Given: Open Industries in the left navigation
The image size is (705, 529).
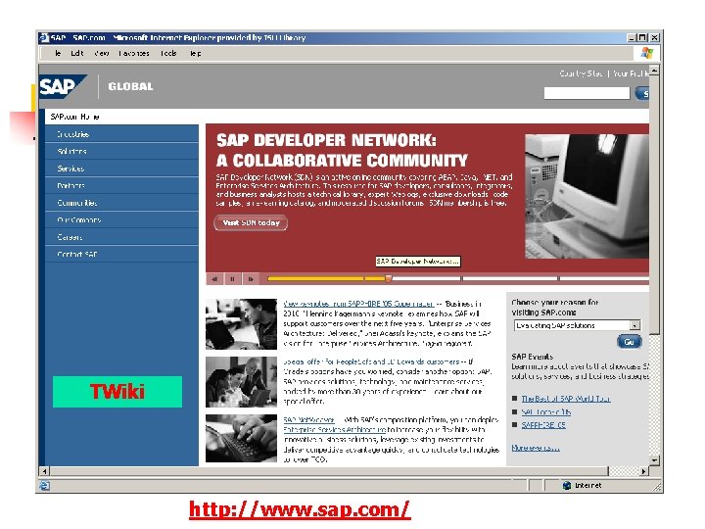Looking at the screenshot, I should pos(121,134).
